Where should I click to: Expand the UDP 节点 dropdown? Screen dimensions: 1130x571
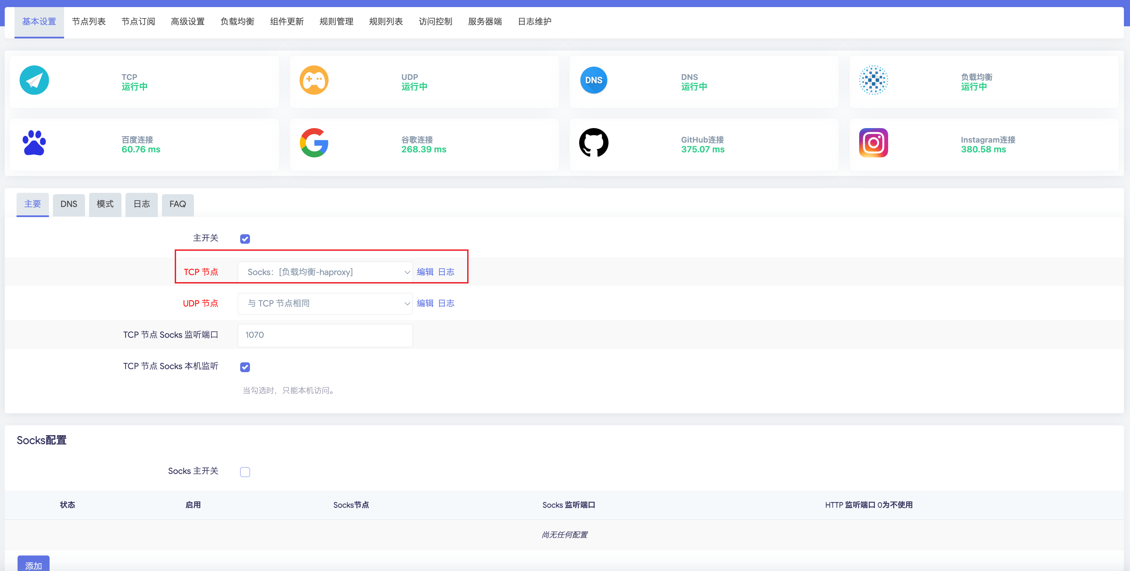324,303
